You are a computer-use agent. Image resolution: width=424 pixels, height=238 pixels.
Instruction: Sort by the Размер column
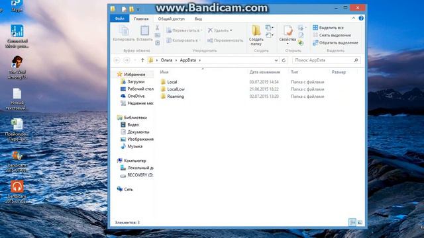pos(339,72)
